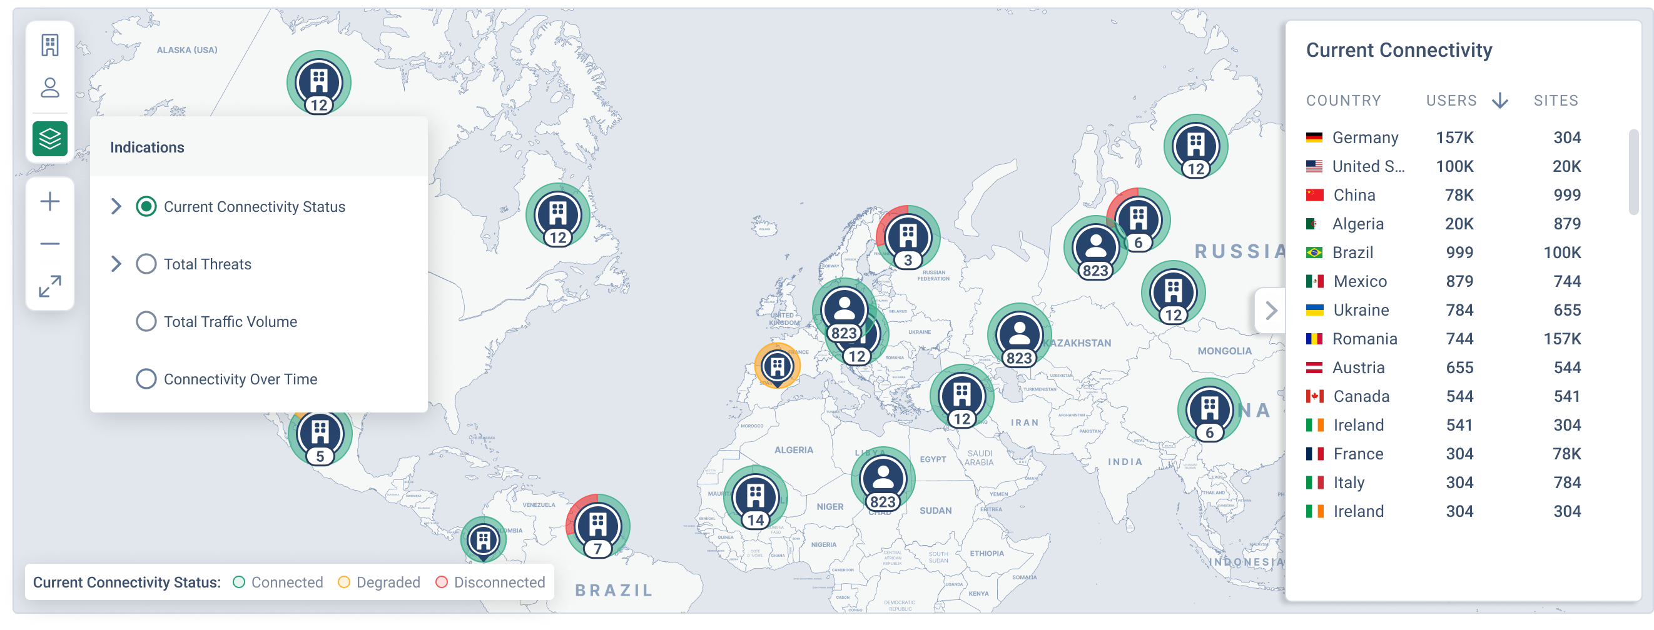Click the connectivity table scrollbar
Image resolution: width=1654 pixels, height=630 pixels.
[1633, 172]
